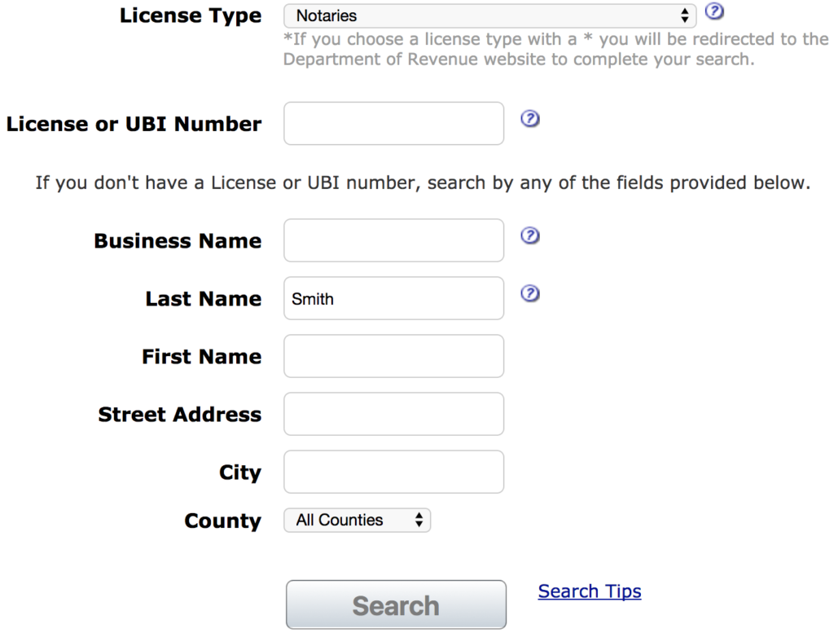Click the First Name label
This screenshot has width=834, height=633.
click(x=201, y=357)
